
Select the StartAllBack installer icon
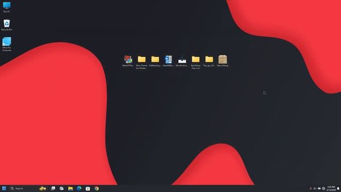[x=168, y=61]
